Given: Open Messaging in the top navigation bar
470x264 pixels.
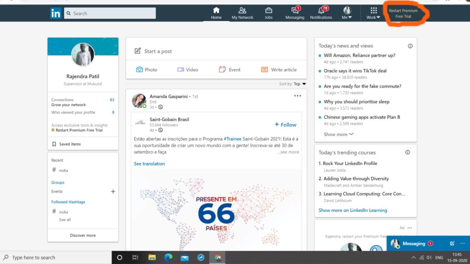Looking at the screenshot, I should (x=295, y=13).
